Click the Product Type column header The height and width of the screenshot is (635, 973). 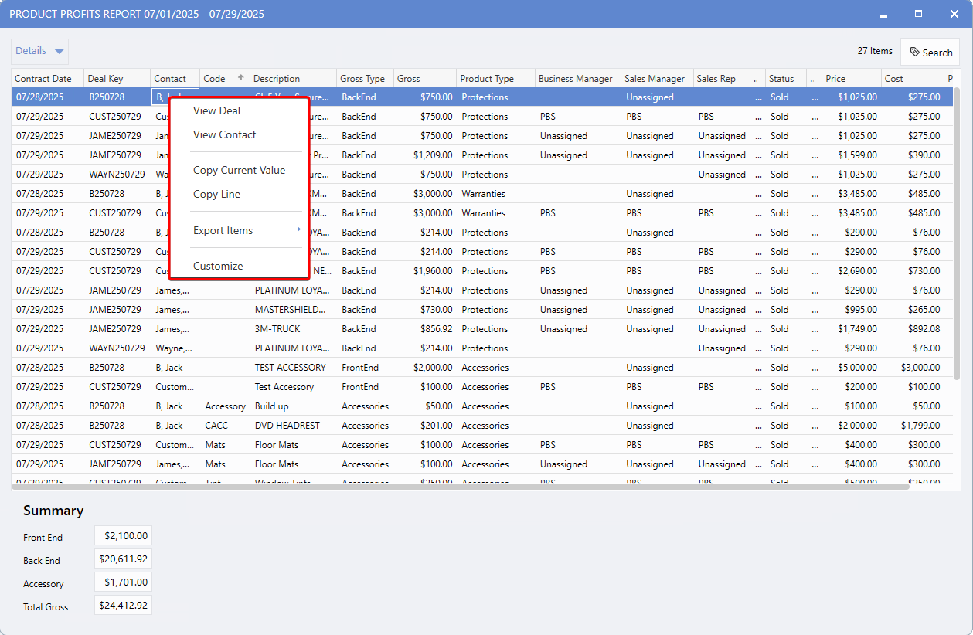point(487,78)
